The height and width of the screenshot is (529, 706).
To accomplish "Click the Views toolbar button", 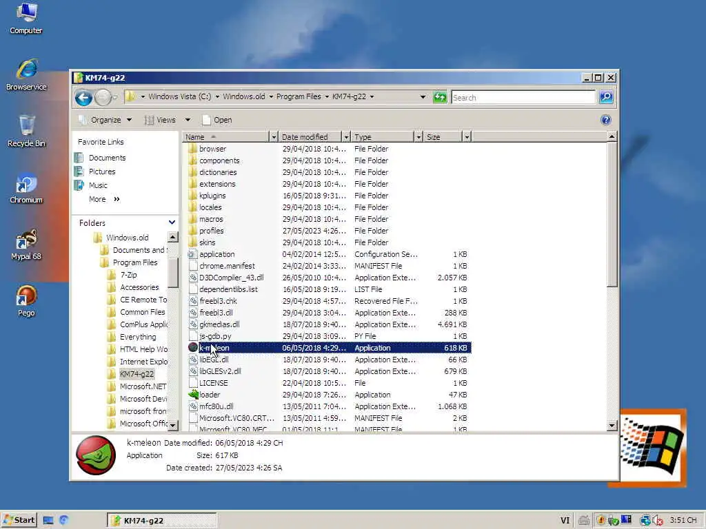I will [160, 120].
